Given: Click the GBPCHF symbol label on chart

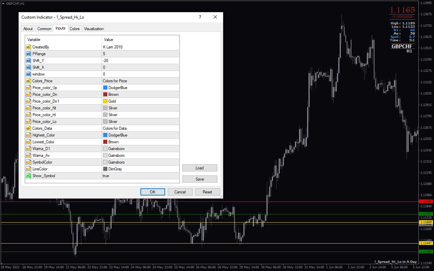Looking at the screenshot, I should point(402,46).
